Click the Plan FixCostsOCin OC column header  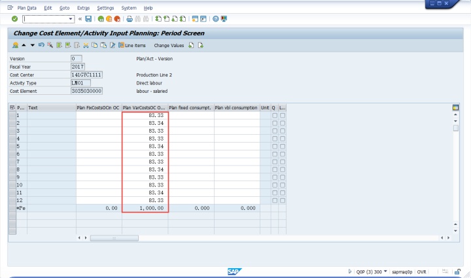point(99,107)
